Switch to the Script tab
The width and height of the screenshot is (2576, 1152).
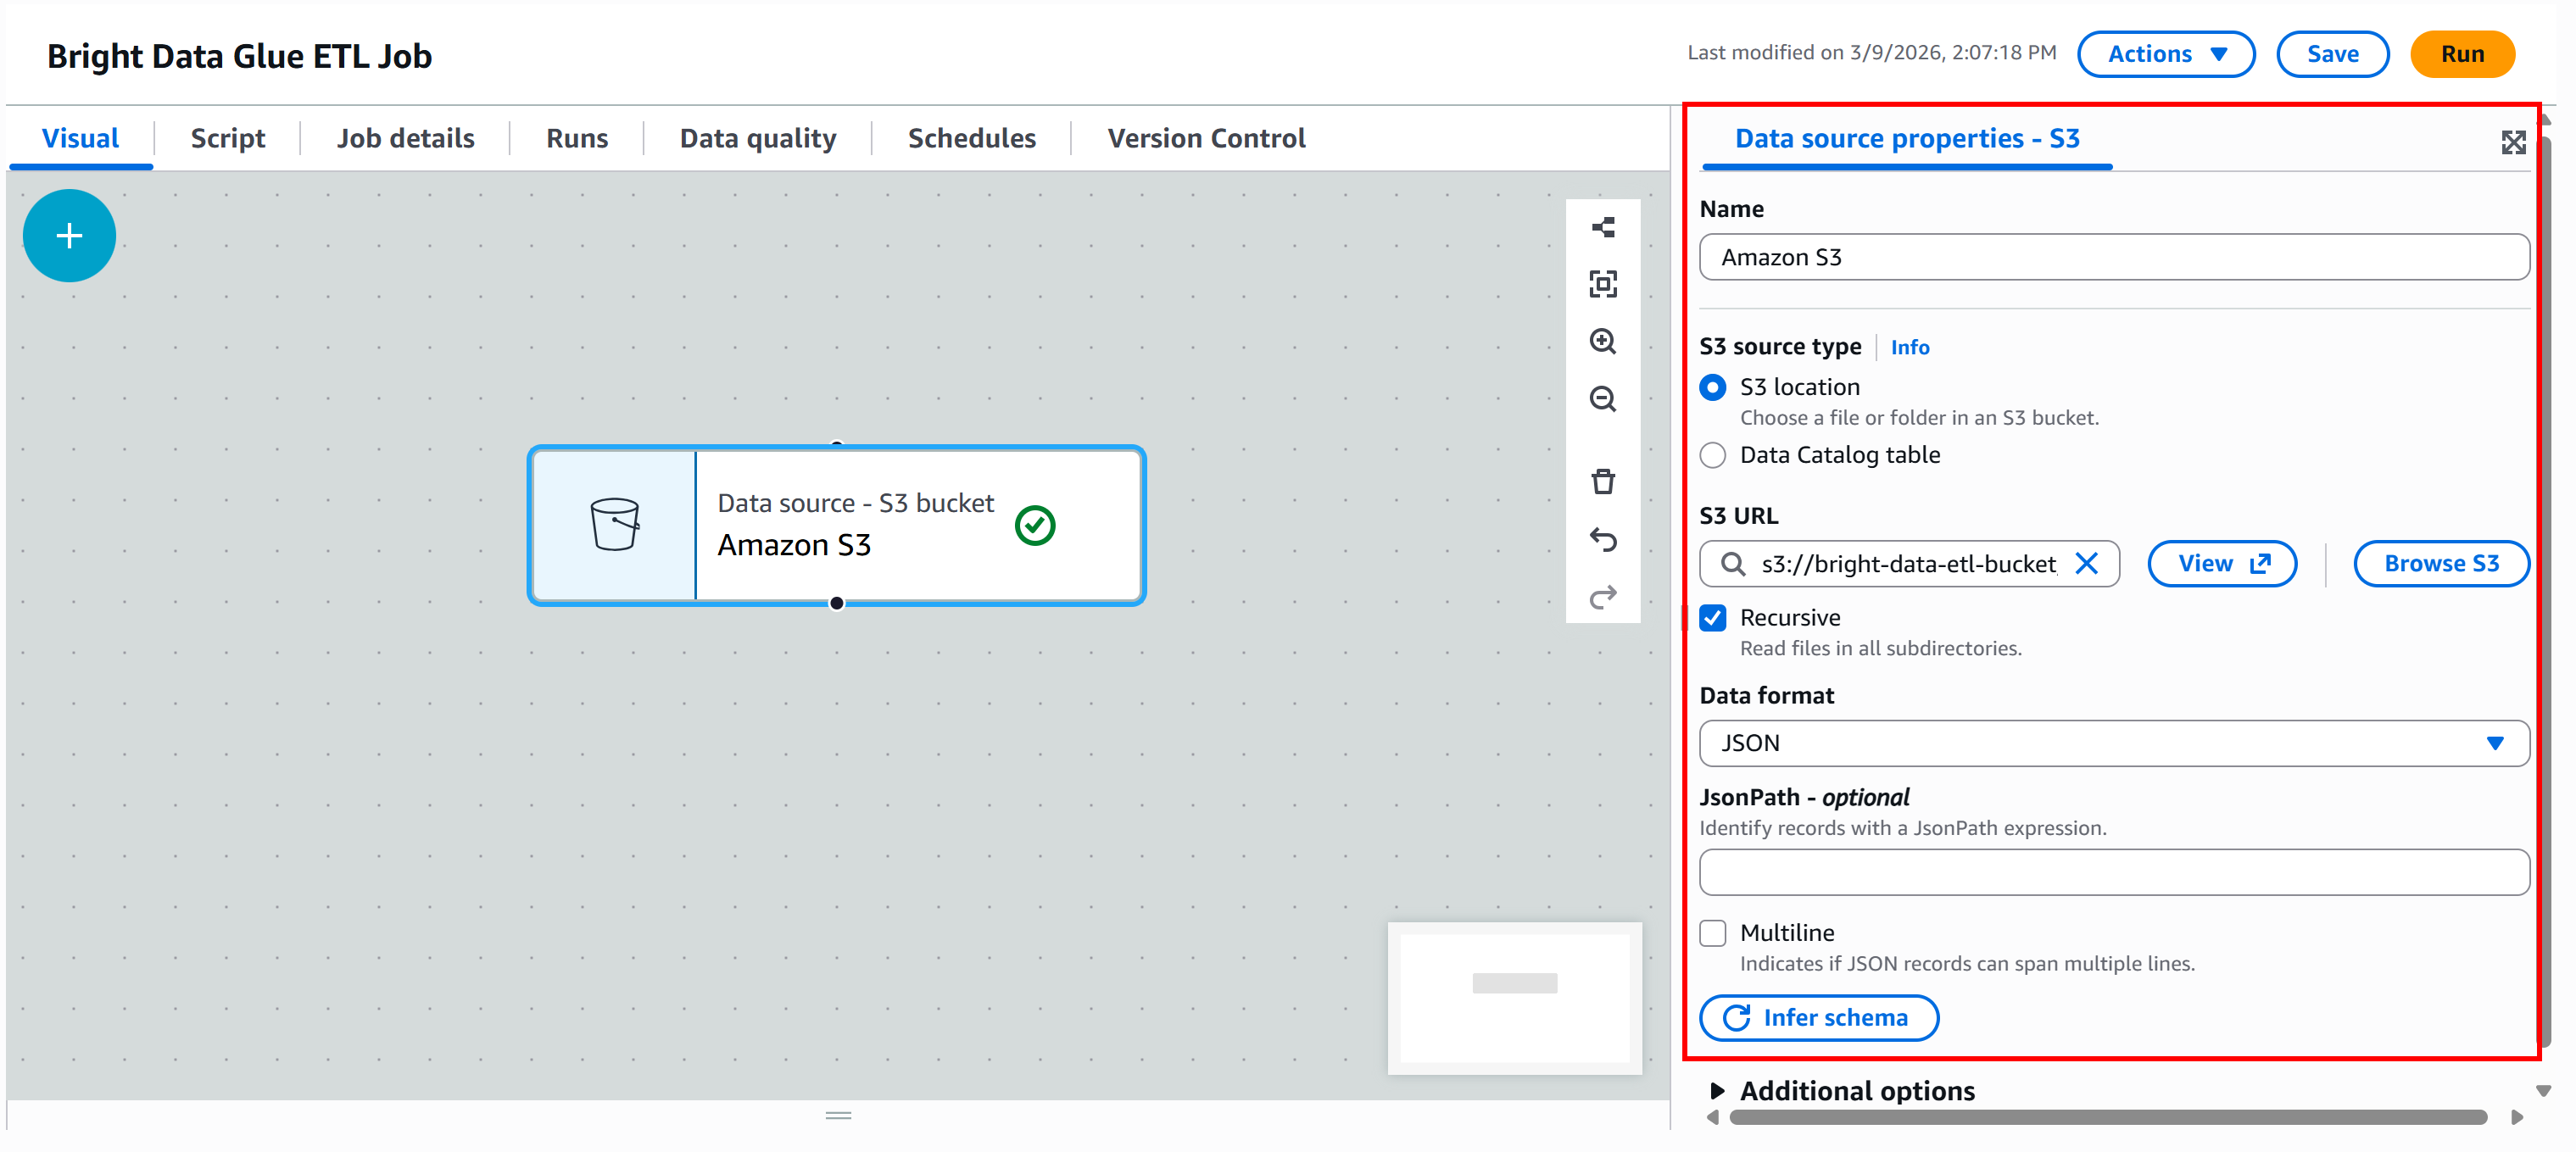227,138
